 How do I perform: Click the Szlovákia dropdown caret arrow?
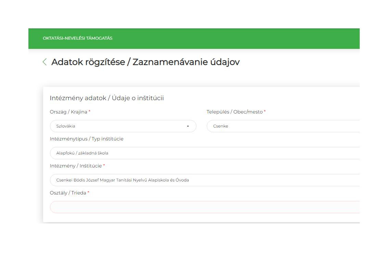pyautogui.click(x=188, y=126)
